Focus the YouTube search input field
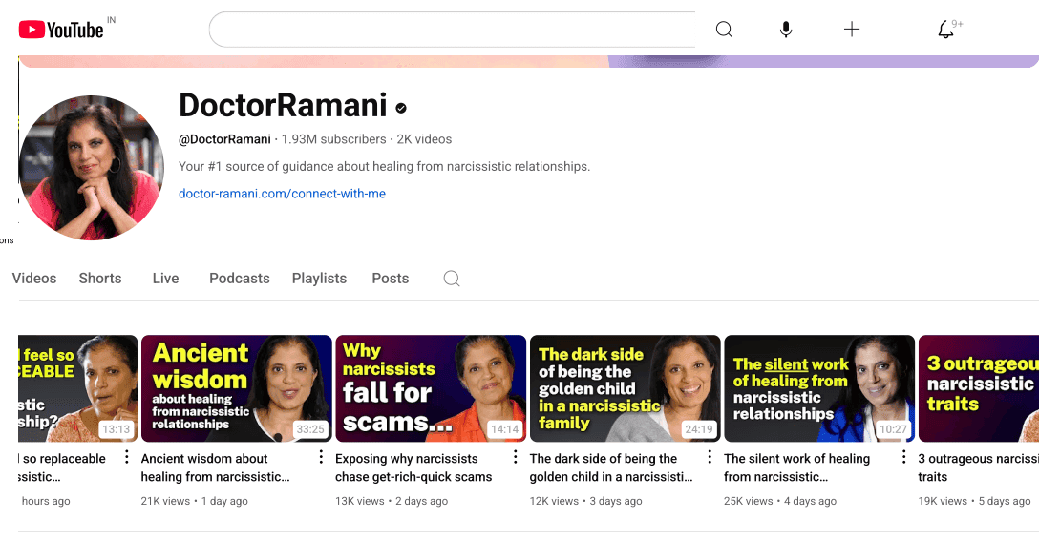This screenshot has width=1039, height=540. [x=452, y=30]
